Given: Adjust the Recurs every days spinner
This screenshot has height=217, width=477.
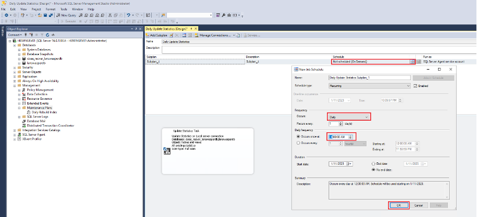Looking at the screenshot, I should (x=340, y=124).
